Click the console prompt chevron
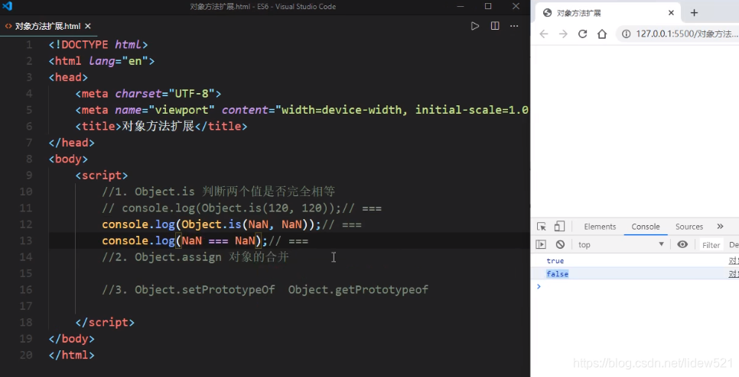 click(539, 286)
